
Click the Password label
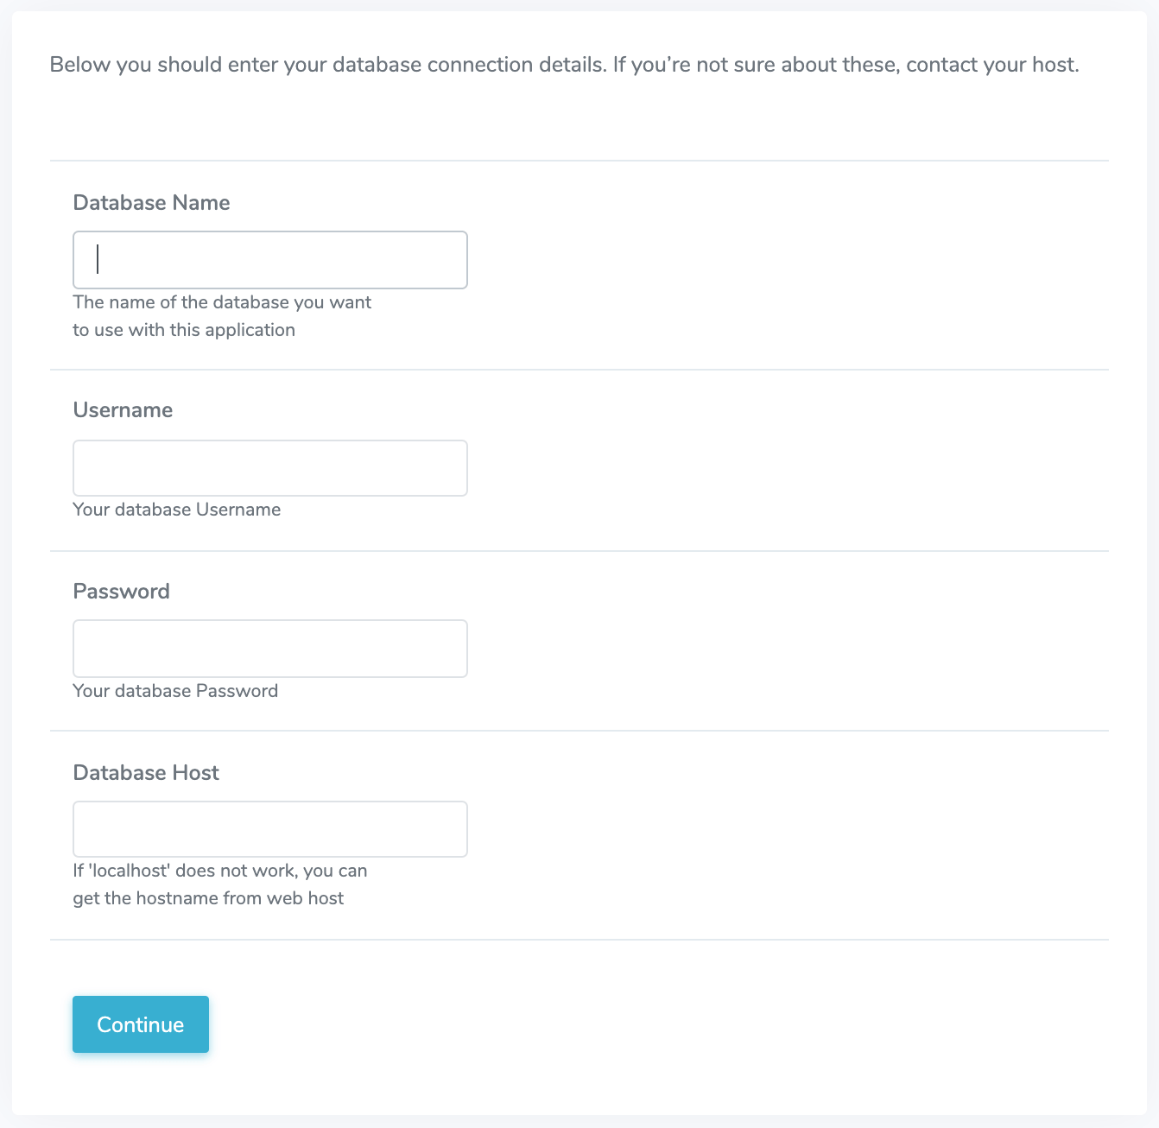coord(121,591)
